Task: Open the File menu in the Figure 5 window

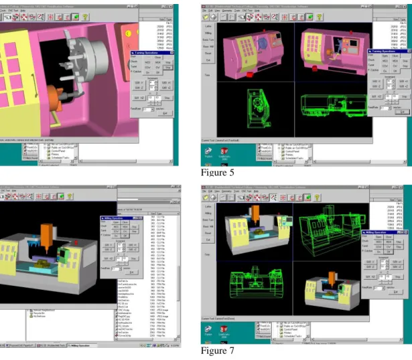Action: (204, 11)
